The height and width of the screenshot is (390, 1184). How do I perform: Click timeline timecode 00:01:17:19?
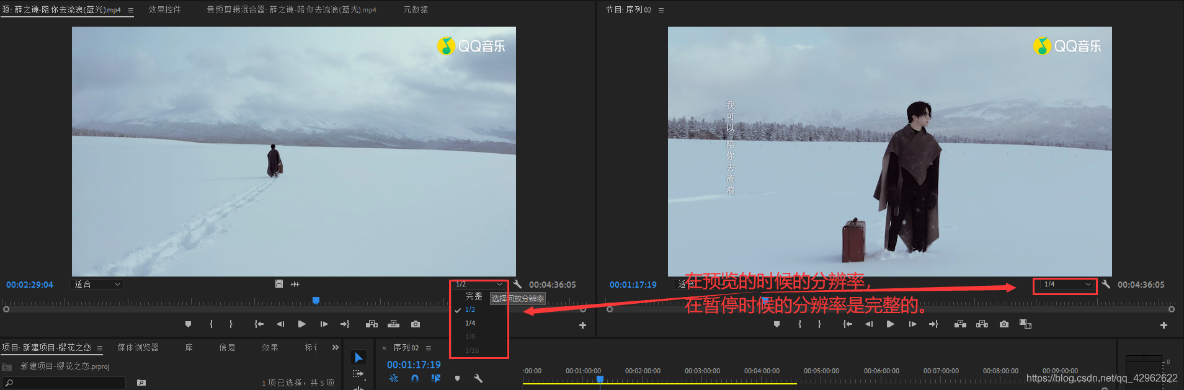(x=414, y=365)
